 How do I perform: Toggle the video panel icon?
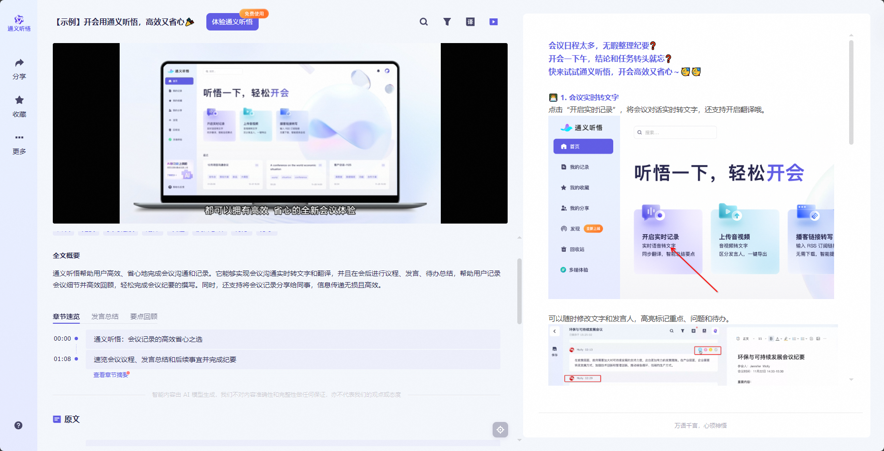pos(494,22)
